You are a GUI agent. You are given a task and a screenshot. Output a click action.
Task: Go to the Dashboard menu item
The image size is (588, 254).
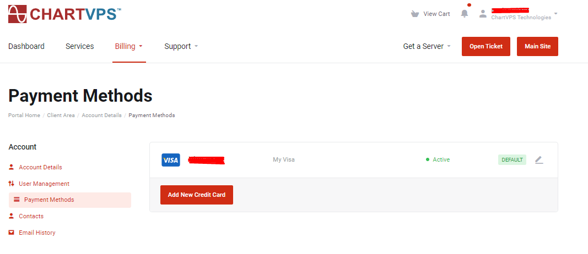26,46
